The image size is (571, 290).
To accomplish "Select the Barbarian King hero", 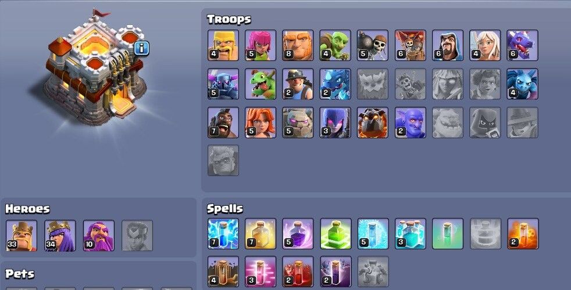I will pyautogui.click(x=22, y=235).
